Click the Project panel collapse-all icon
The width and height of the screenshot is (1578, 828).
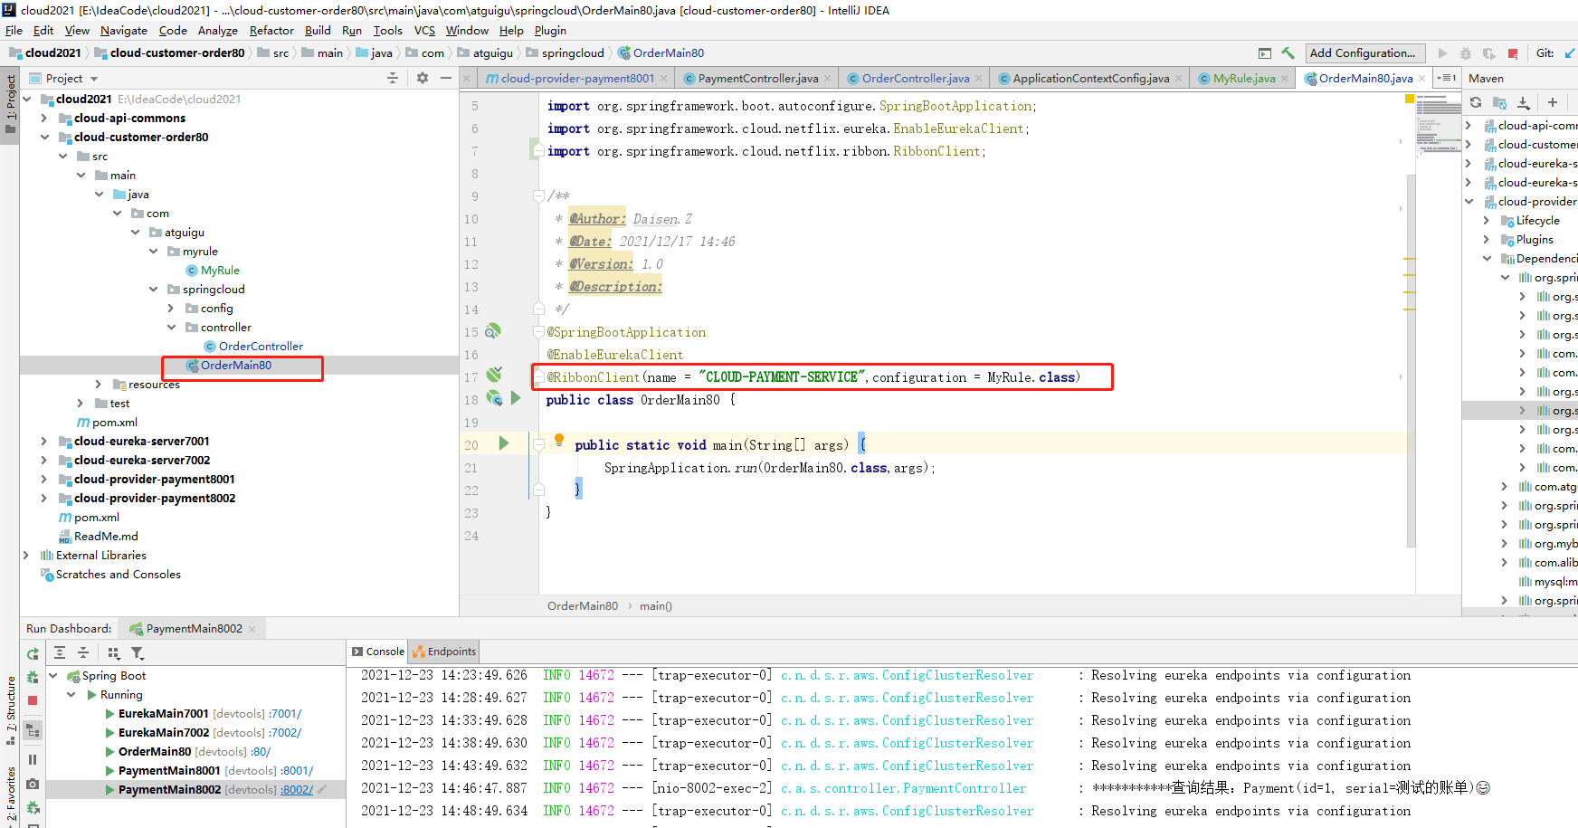click(393, 78)
